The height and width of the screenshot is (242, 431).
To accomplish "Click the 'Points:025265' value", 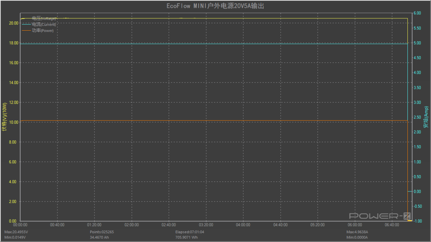I will (x=102, y=232).
